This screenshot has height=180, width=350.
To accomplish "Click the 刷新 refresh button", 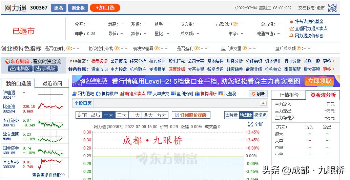I will click(x=258, y=94).
